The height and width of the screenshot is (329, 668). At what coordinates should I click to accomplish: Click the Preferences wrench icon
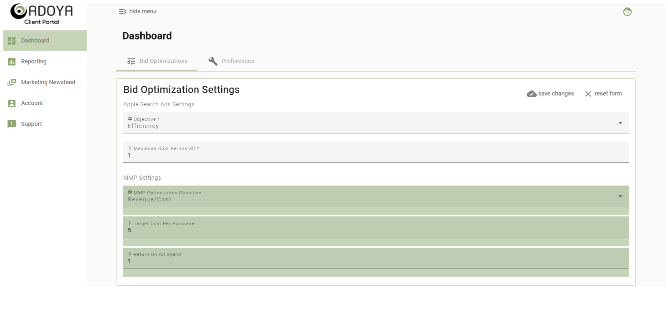(213, 61)
